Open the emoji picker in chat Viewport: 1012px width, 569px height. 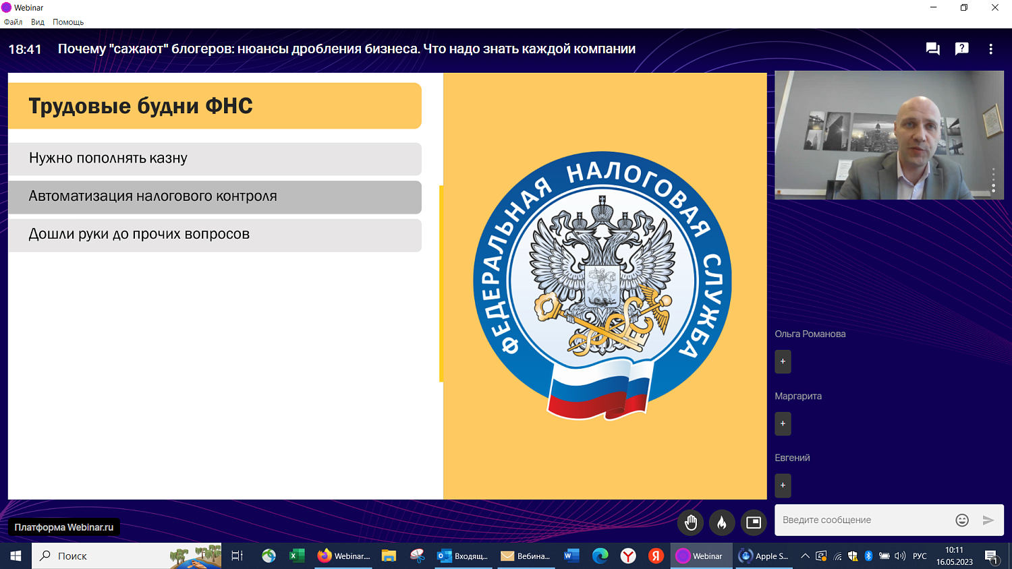click(962, 520)
